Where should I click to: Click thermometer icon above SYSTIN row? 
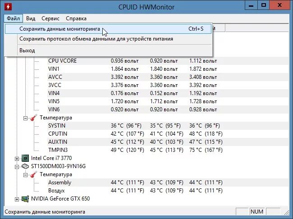point(34,118)
